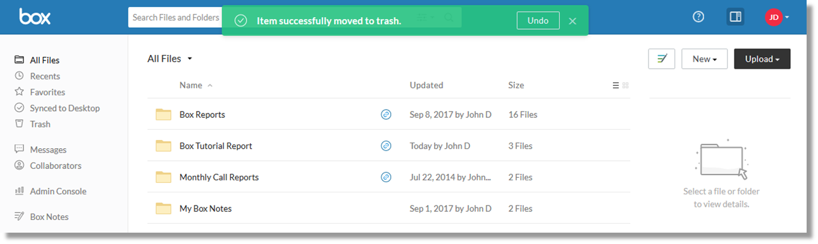Open the Upload dropdown button
Image resolution: width=818 pixels, height=244 pixels.
(762, 59)
